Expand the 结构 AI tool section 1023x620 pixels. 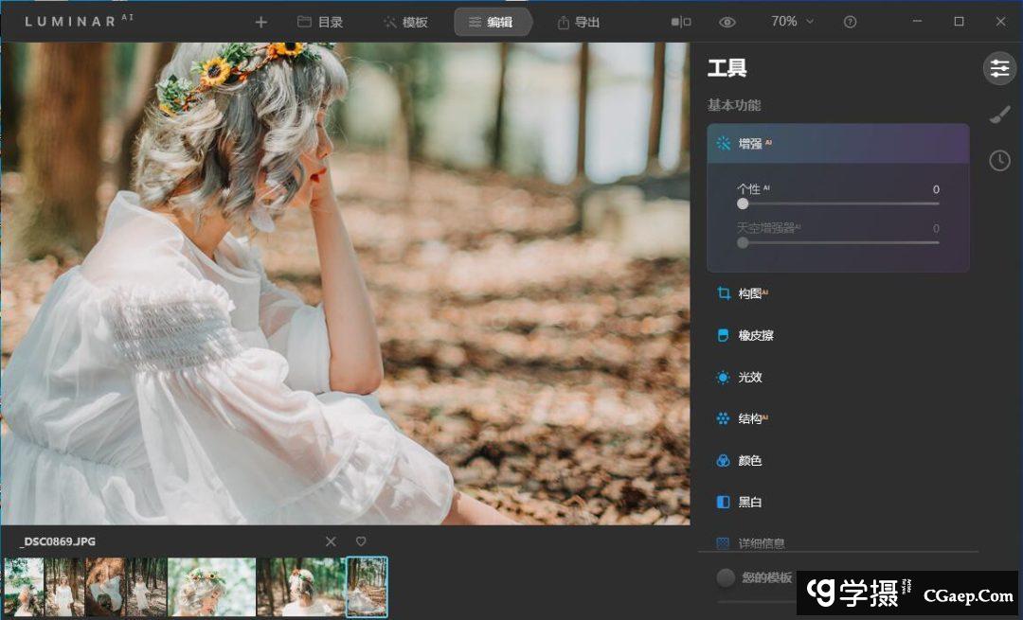tap(749, 418)
